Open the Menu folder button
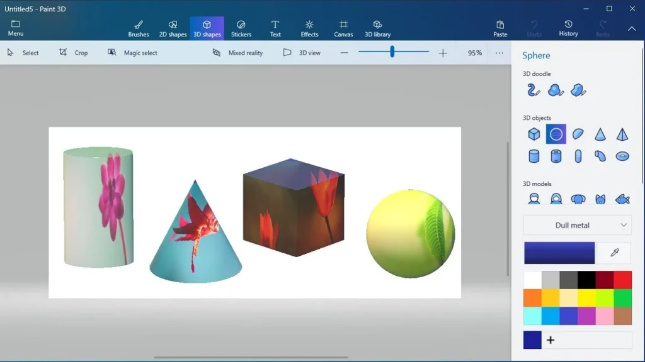This screenshot has height=362, width=645. point(16,28)
